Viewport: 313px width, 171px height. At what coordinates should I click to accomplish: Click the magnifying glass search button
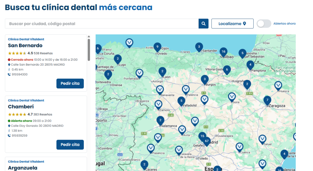[203, 23]
